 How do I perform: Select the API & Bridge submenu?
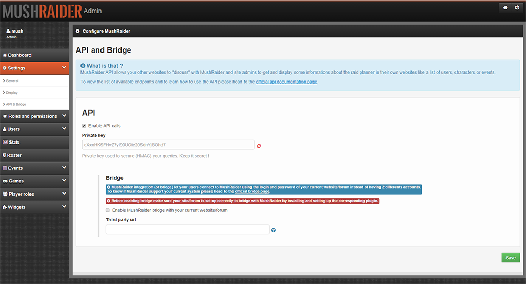pos(35,104)
